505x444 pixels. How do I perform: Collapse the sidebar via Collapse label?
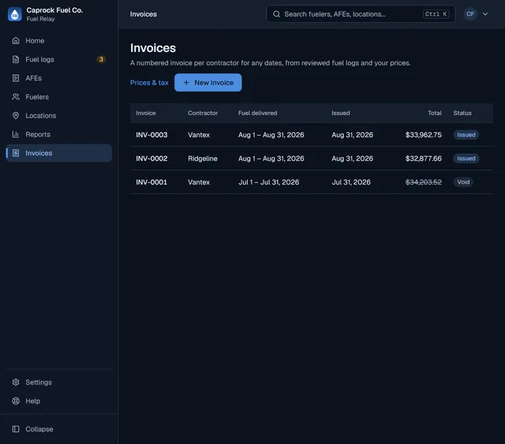[39, 429]
